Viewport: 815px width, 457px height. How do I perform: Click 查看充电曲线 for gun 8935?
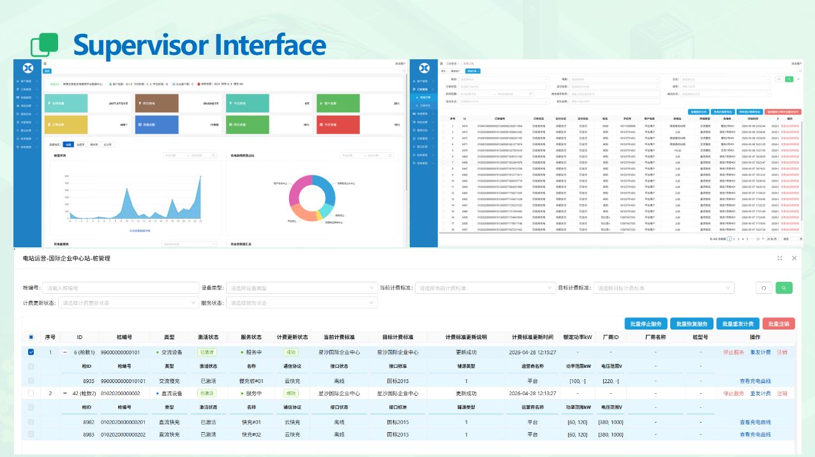[756, 381]
